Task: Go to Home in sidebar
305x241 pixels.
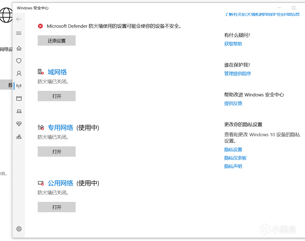Action: [19, 48]
